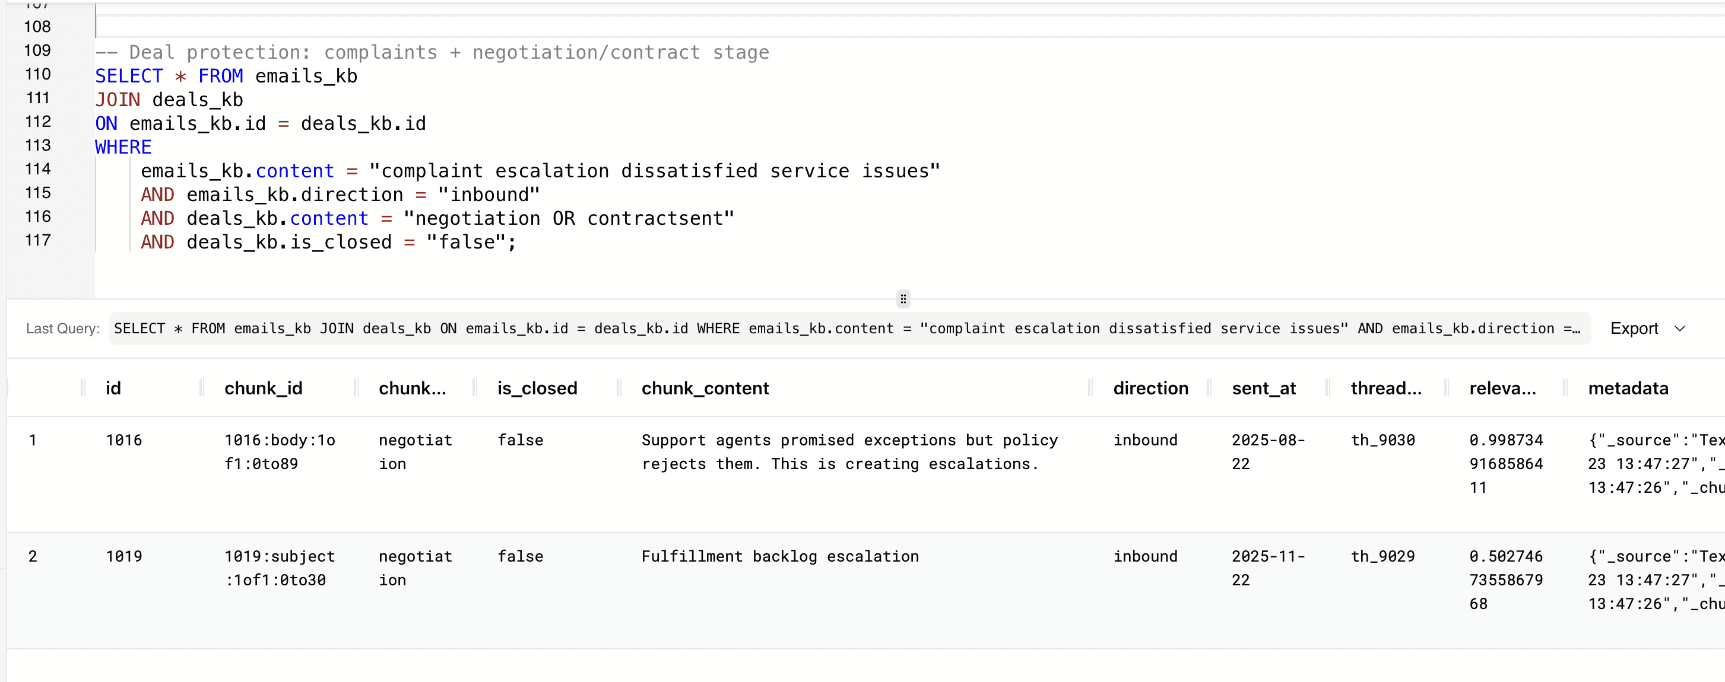Image resolution: width=1725 pixels, height=682 pixels.
Task: Place cursor on empty line 108
Action: pos(402,27)
